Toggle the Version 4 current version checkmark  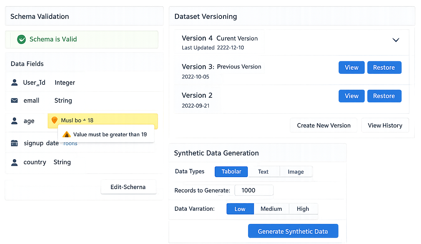coord(396,39)
